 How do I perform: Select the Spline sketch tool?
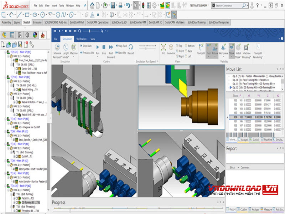63,15
